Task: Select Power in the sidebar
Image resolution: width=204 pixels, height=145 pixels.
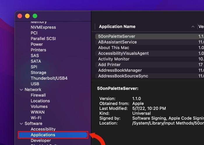Action: [37, 44]
